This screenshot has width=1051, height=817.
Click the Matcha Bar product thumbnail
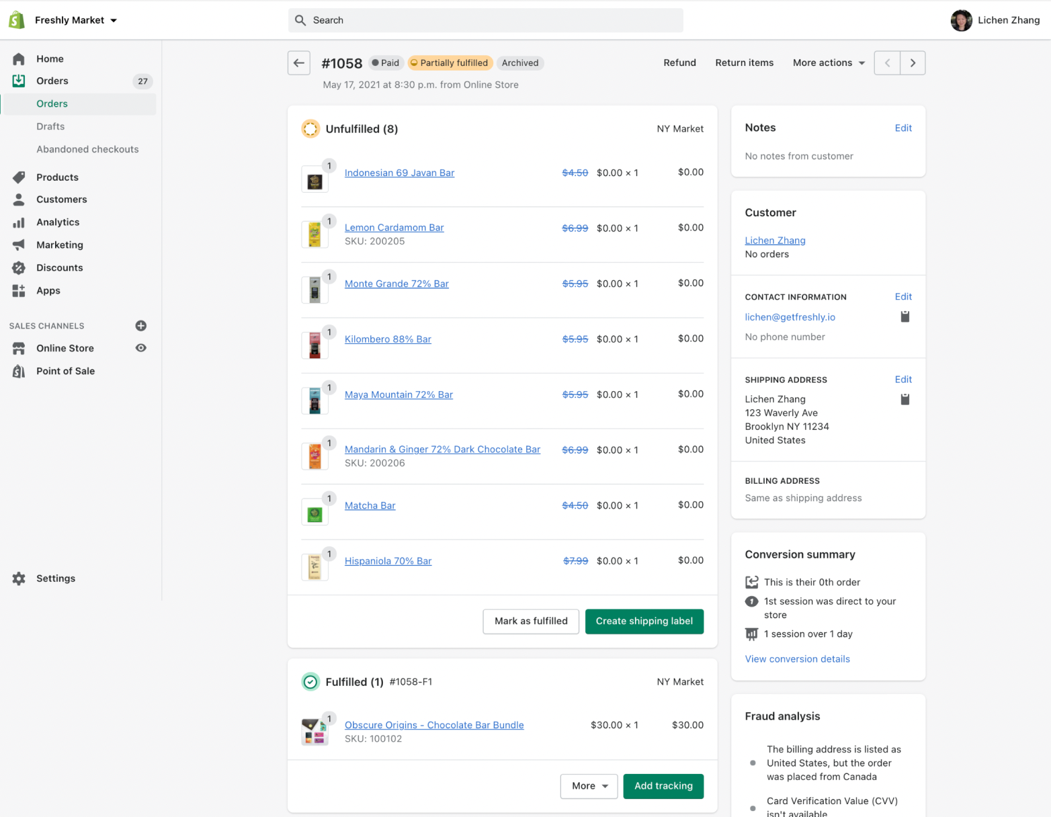314,513
